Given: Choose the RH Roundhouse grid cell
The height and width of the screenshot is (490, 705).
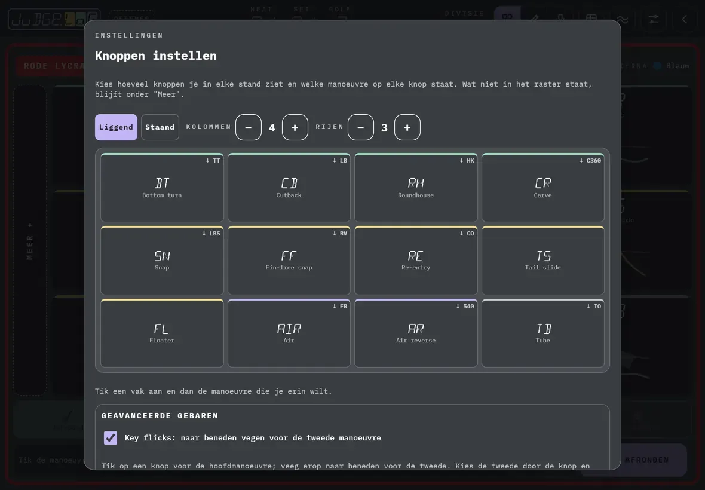Looking at the screenshot, I should click(x=416, y=188).
